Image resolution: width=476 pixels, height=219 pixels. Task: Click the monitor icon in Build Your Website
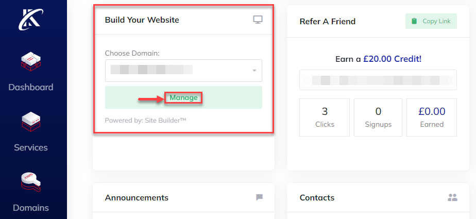point(258,20)
